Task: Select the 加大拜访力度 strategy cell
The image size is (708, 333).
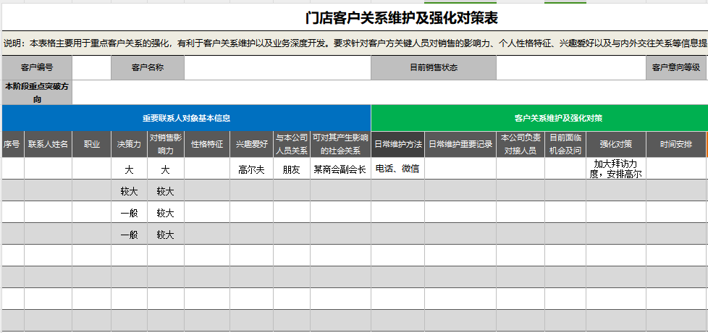Action: [615, 169]
